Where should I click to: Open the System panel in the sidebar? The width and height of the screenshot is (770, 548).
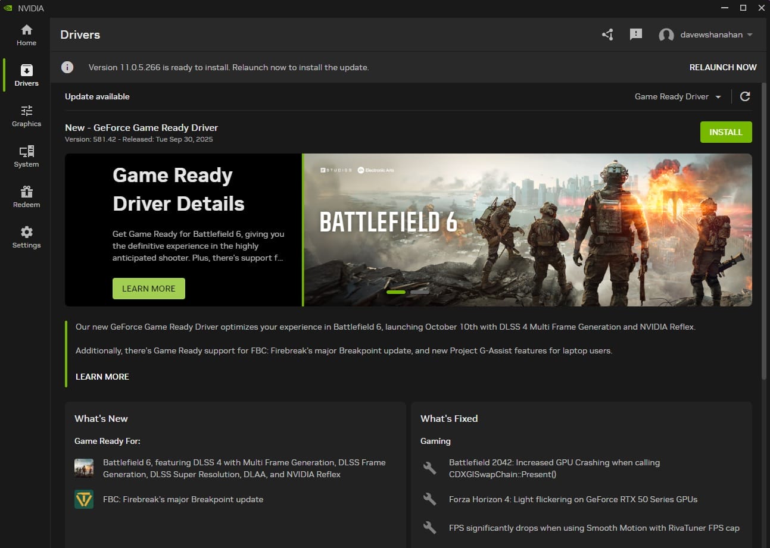tap(26, 156)
